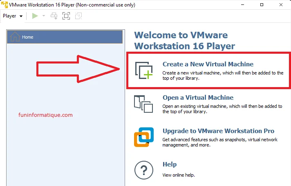Click 'Open an existing virtual machine' description

click(222, 109)
